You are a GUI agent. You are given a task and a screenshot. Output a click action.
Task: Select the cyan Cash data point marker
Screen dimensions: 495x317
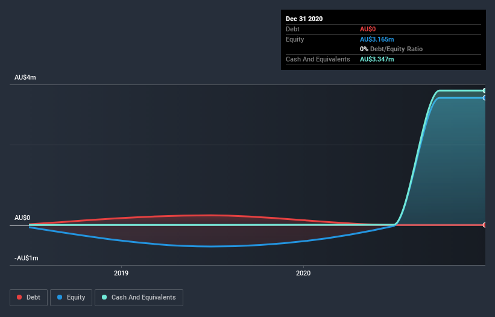coord(485,90)
